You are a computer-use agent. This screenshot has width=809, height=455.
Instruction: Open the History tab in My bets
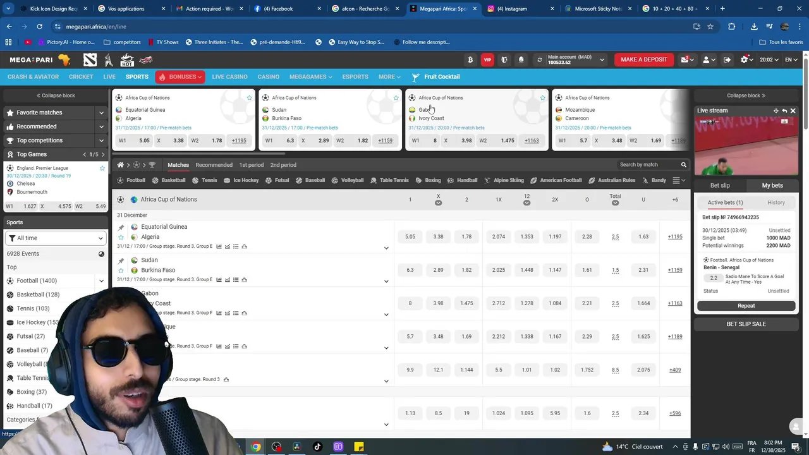click(776, 203)
